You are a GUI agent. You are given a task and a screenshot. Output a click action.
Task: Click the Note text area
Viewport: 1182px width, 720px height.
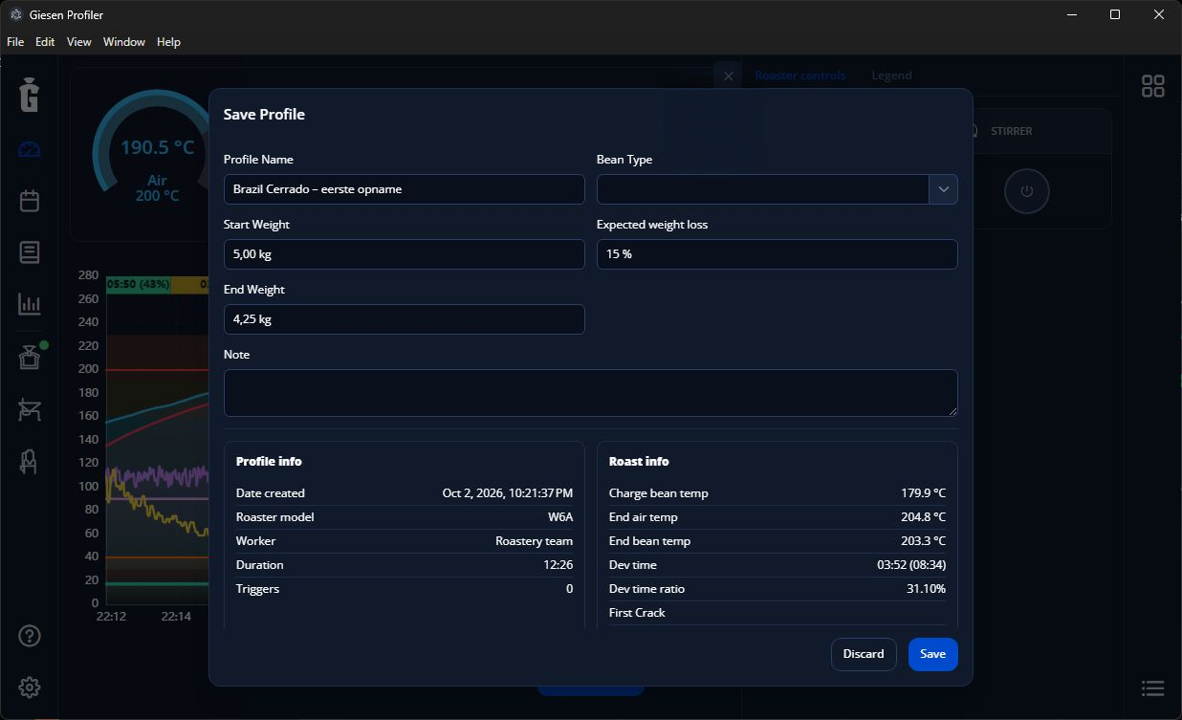(591, 393)
